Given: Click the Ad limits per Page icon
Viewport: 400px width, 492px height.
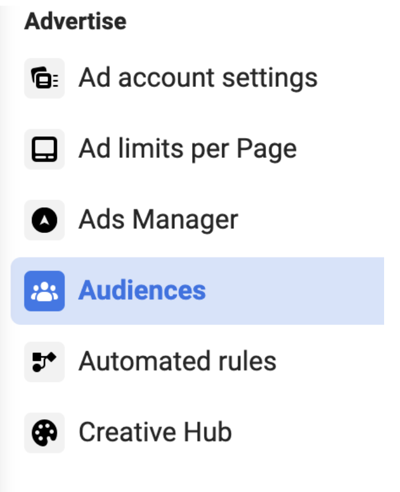Looking at the screenshot, I should click(x=44, y=149).
